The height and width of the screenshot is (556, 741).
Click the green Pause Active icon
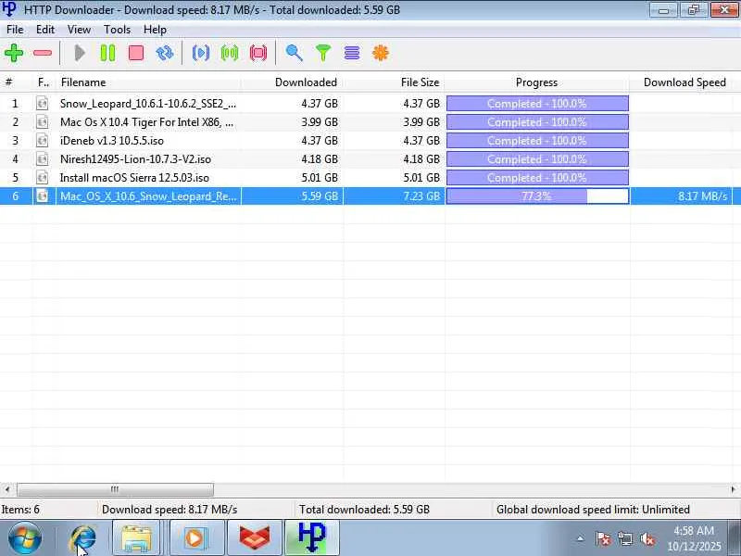coord(230,53)
